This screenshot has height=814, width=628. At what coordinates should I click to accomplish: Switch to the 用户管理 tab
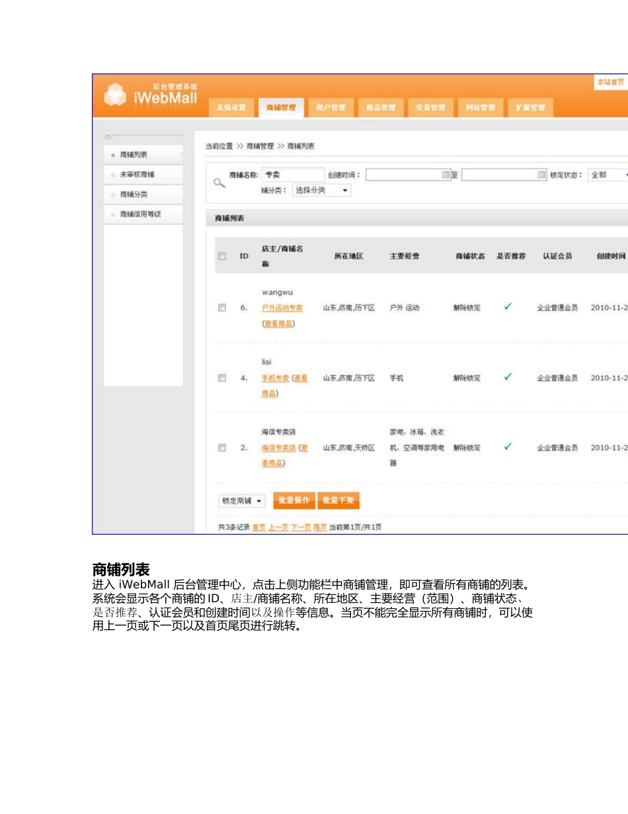[331, 107]
